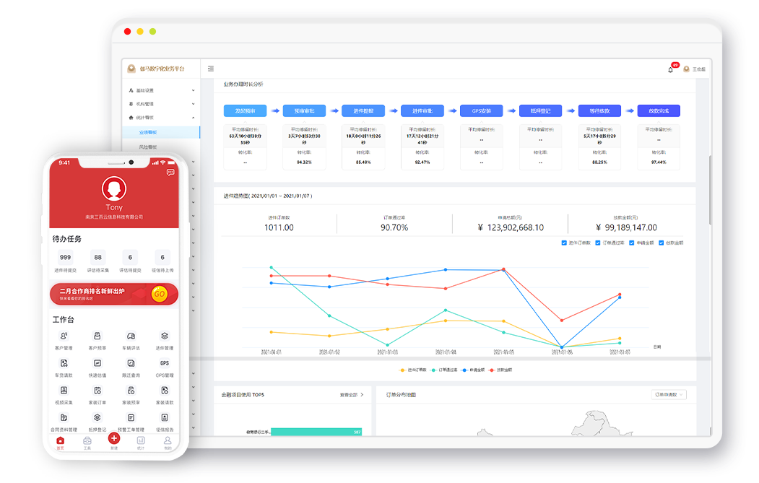This screenshot has width=759, height=483.
Task: Click the notification bell with the red badge
Action: click(671, 69)
